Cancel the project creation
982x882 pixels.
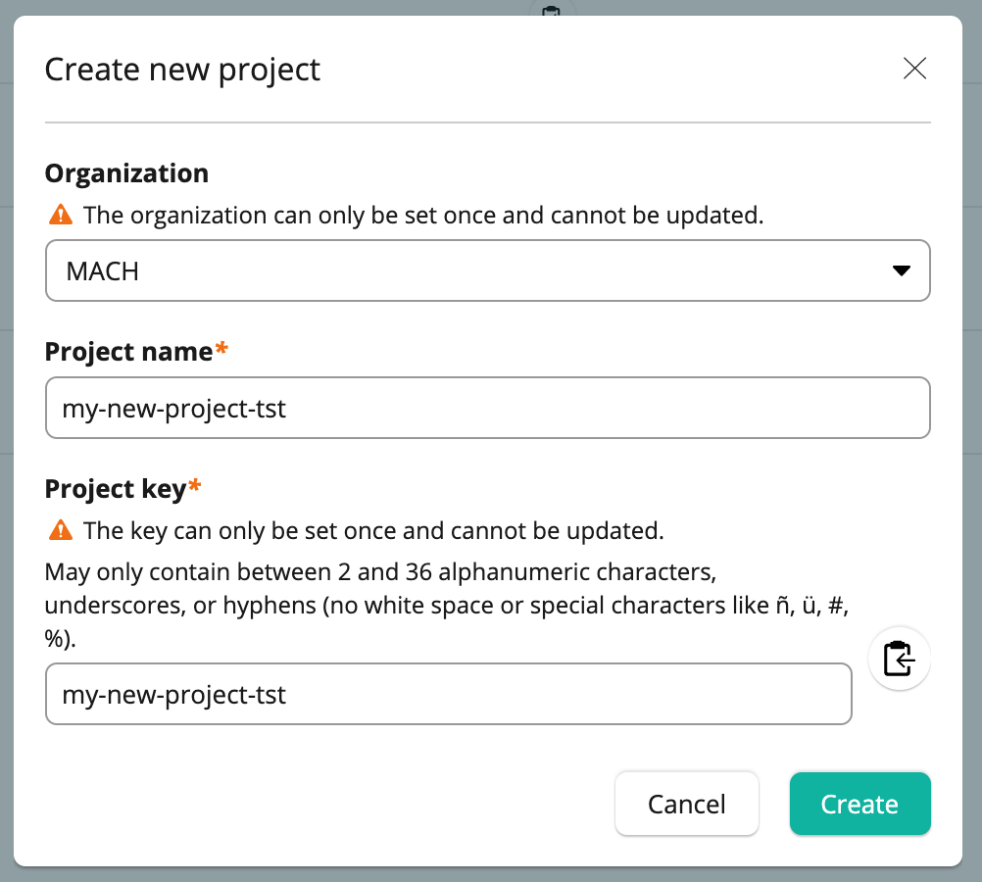coord(687,804)
